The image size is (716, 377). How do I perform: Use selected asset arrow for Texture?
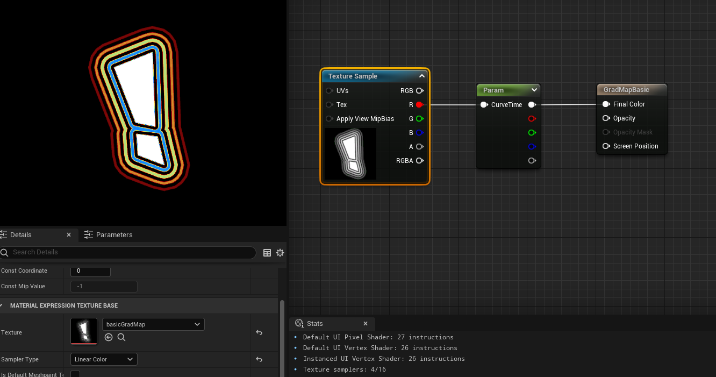coord(109,337)
